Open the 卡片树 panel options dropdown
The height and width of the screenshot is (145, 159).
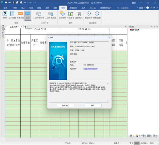[151, 27]
